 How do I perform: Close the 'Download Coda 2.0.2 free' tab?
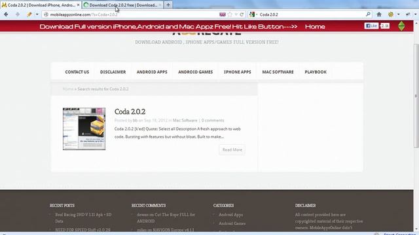tap(160, 5)
